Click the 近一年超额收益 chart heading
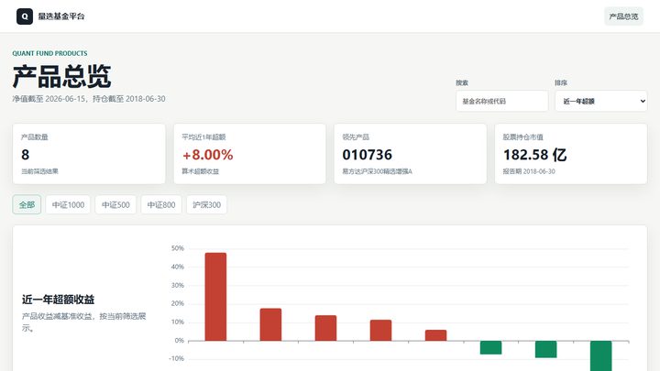This screenshot has height=371, width=660. 58,300
